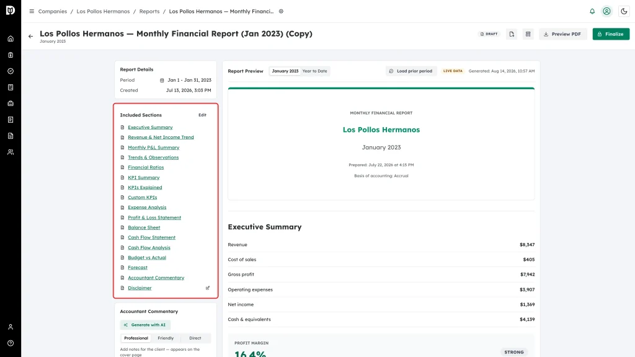Viewport: 635px width, 357px height.
Task: Jump to Cash Flow Statement section
Action: click(151, 237)
